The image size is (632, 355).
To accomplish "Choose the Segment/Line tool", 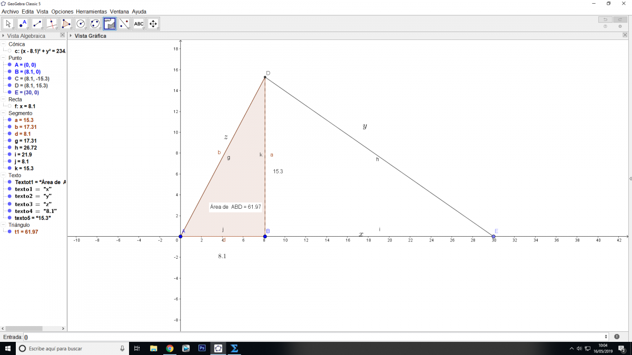I will coord(37,24).
